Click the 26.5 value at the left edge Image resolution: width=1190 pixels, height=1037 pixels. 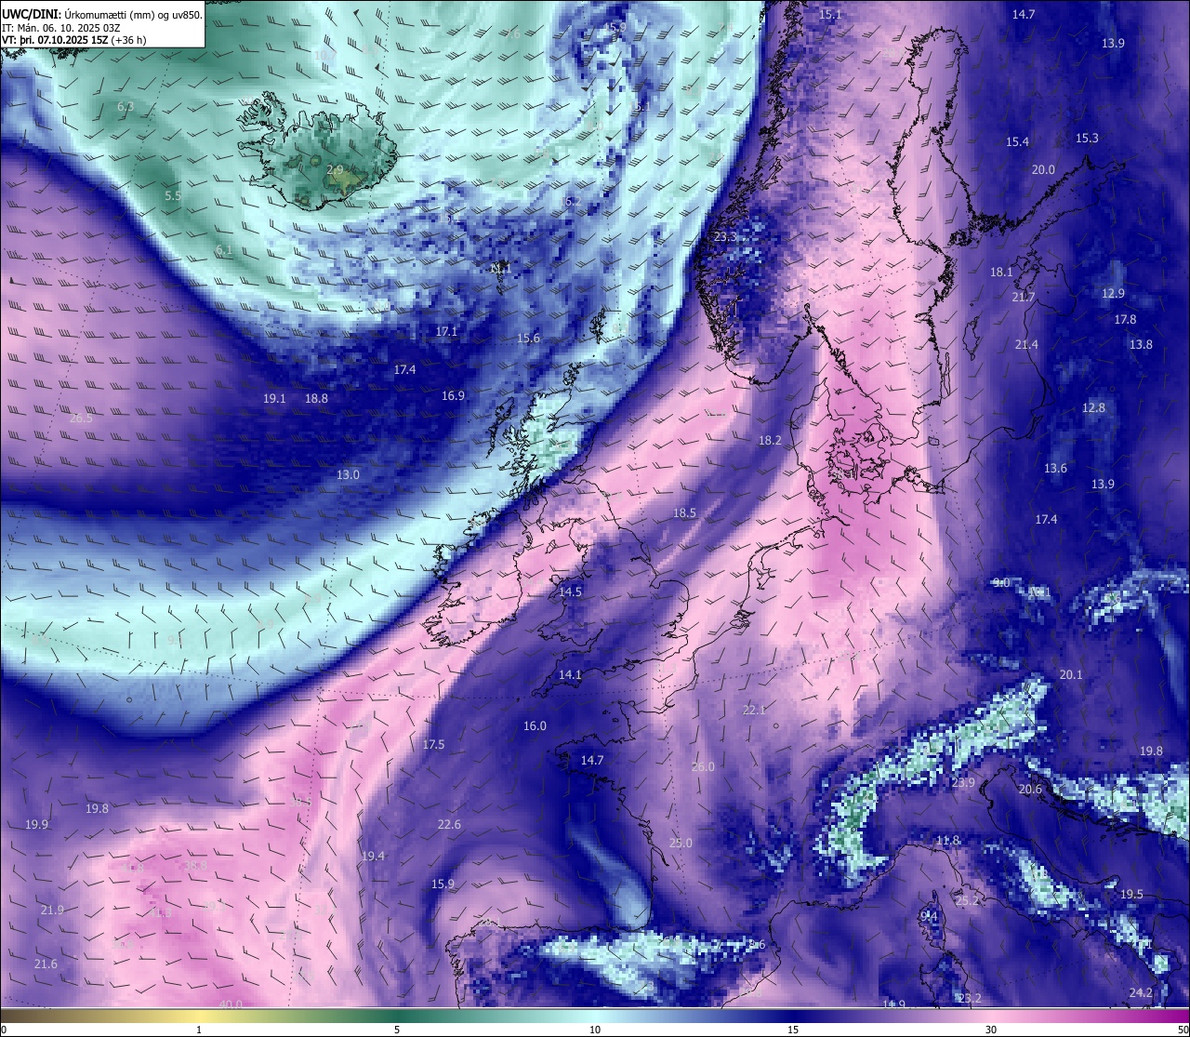81,418
